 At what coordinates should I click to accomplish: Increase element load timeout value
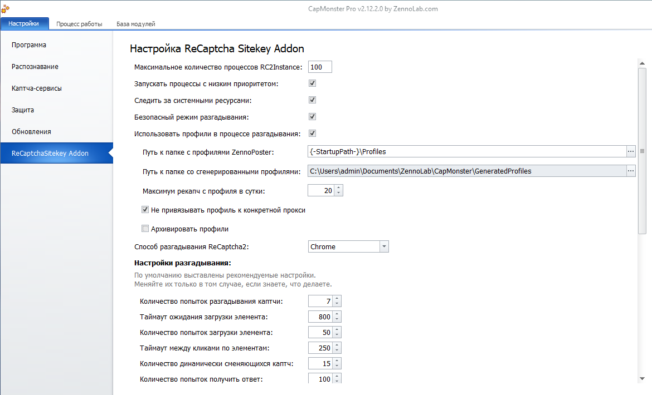[x=338, y=314]
